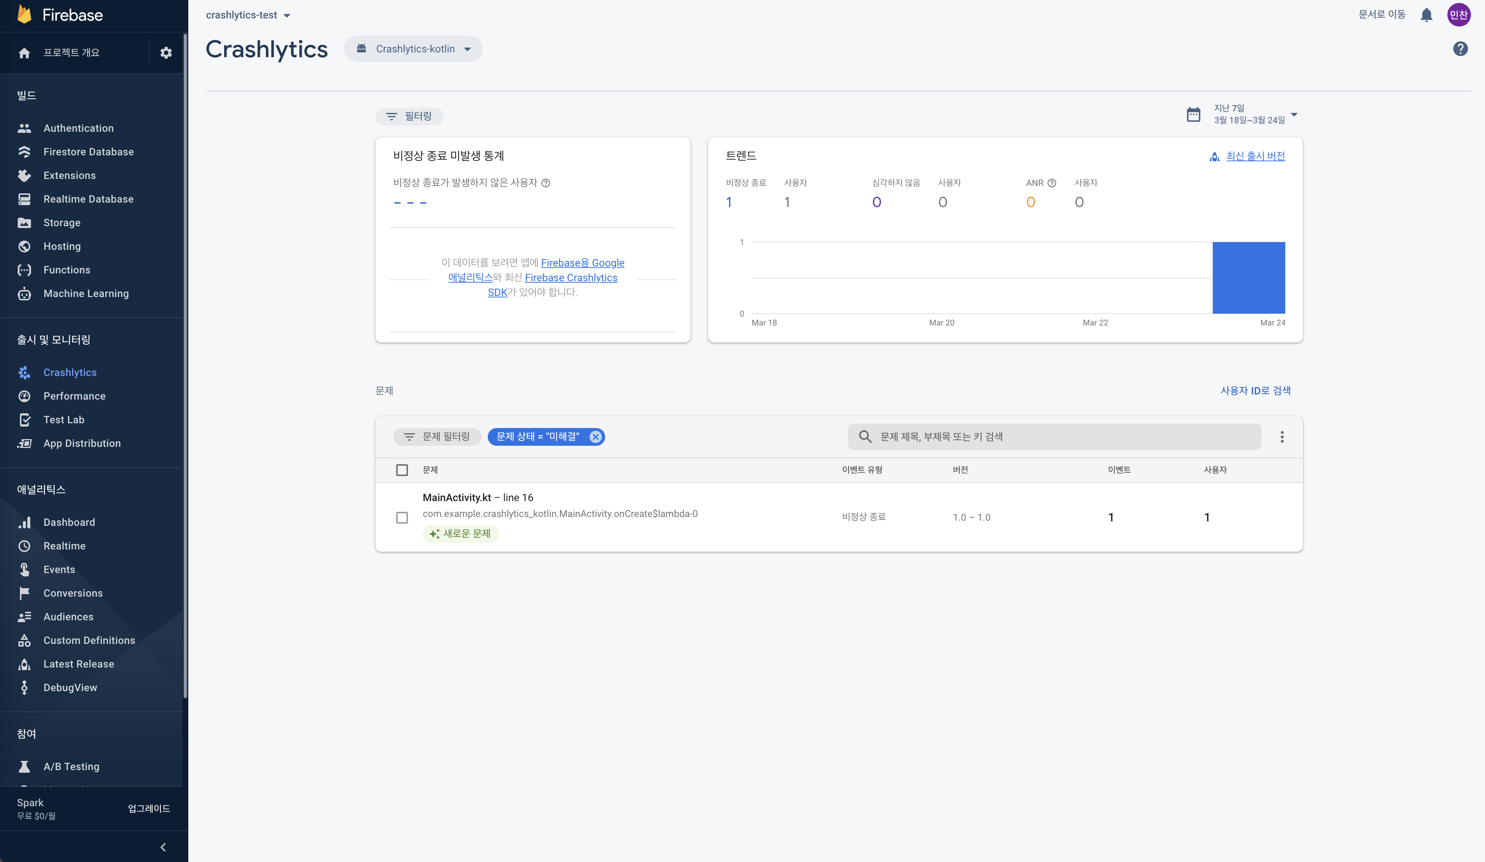
Task: Click the Storage icon in sidebar
Action: click(x=24, y=223)
